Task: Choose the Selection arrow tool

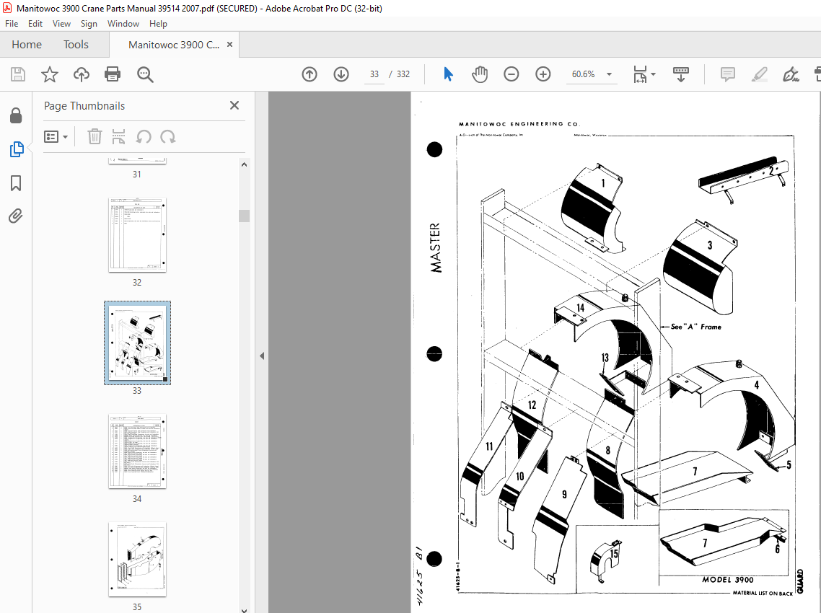Action: (448, 74)
